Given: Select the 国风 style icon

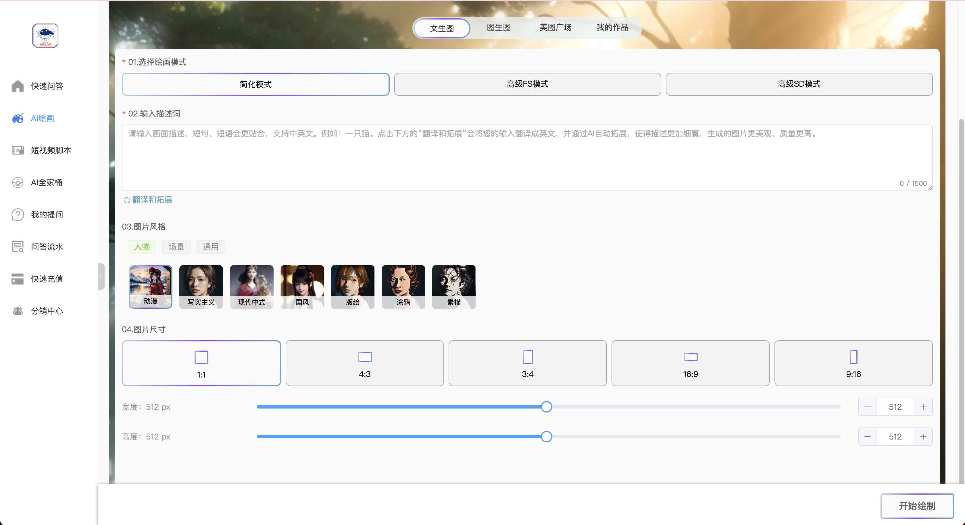Looking at the screenshot, I should (x=302, y=286).
